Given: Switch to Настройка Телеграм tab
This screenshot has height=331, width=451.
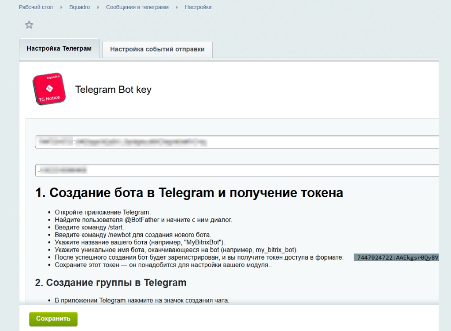Looking at the screenshot, I should 59,49.
